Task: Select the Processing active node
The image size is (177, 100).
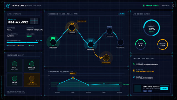Action: coord(91,44)
